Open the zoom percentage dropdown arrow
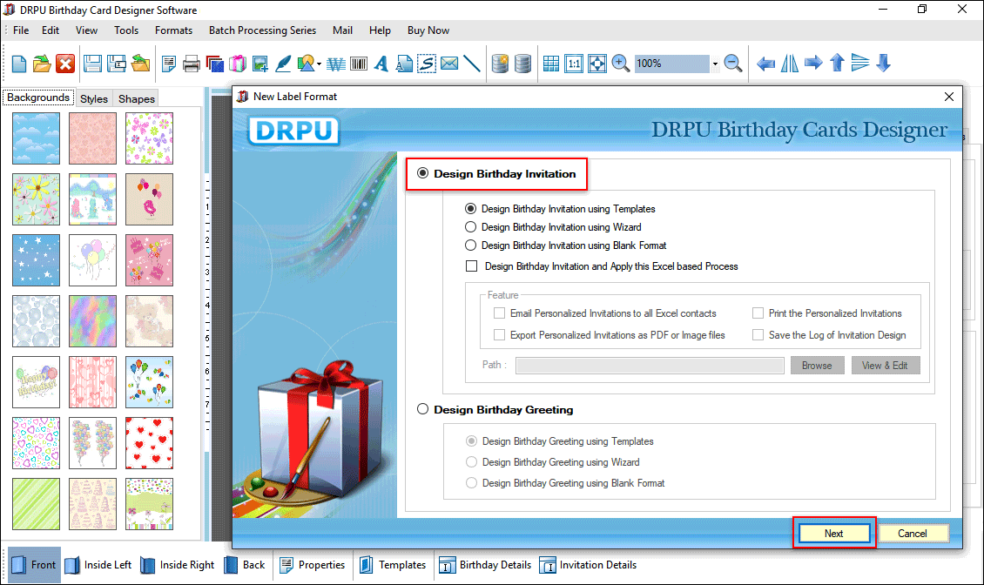984x585 pixels. click(x=715, y=64)
